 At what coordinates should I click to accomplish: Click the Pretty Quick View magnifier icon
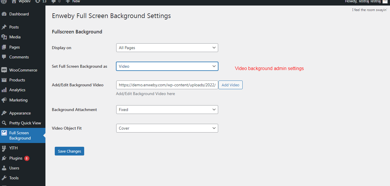coord(4,123)
